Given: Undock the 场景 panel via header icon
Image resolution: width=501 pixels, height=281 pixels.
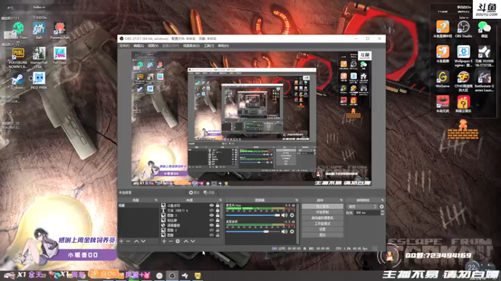Looking at the screenshot, I should pos(156,200).
